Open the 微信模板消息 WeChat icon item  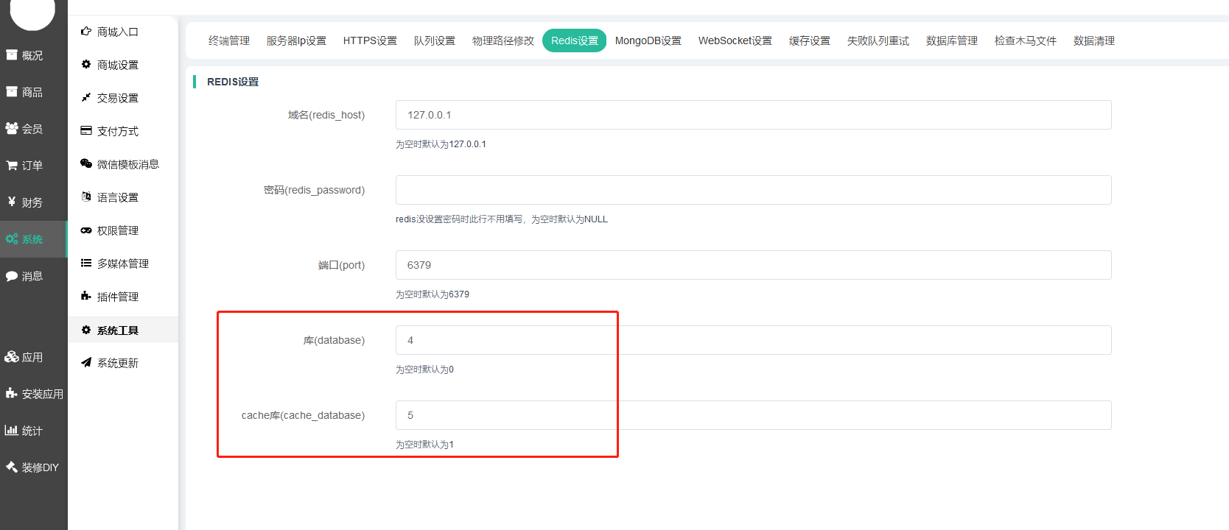[x=86, y=164]
